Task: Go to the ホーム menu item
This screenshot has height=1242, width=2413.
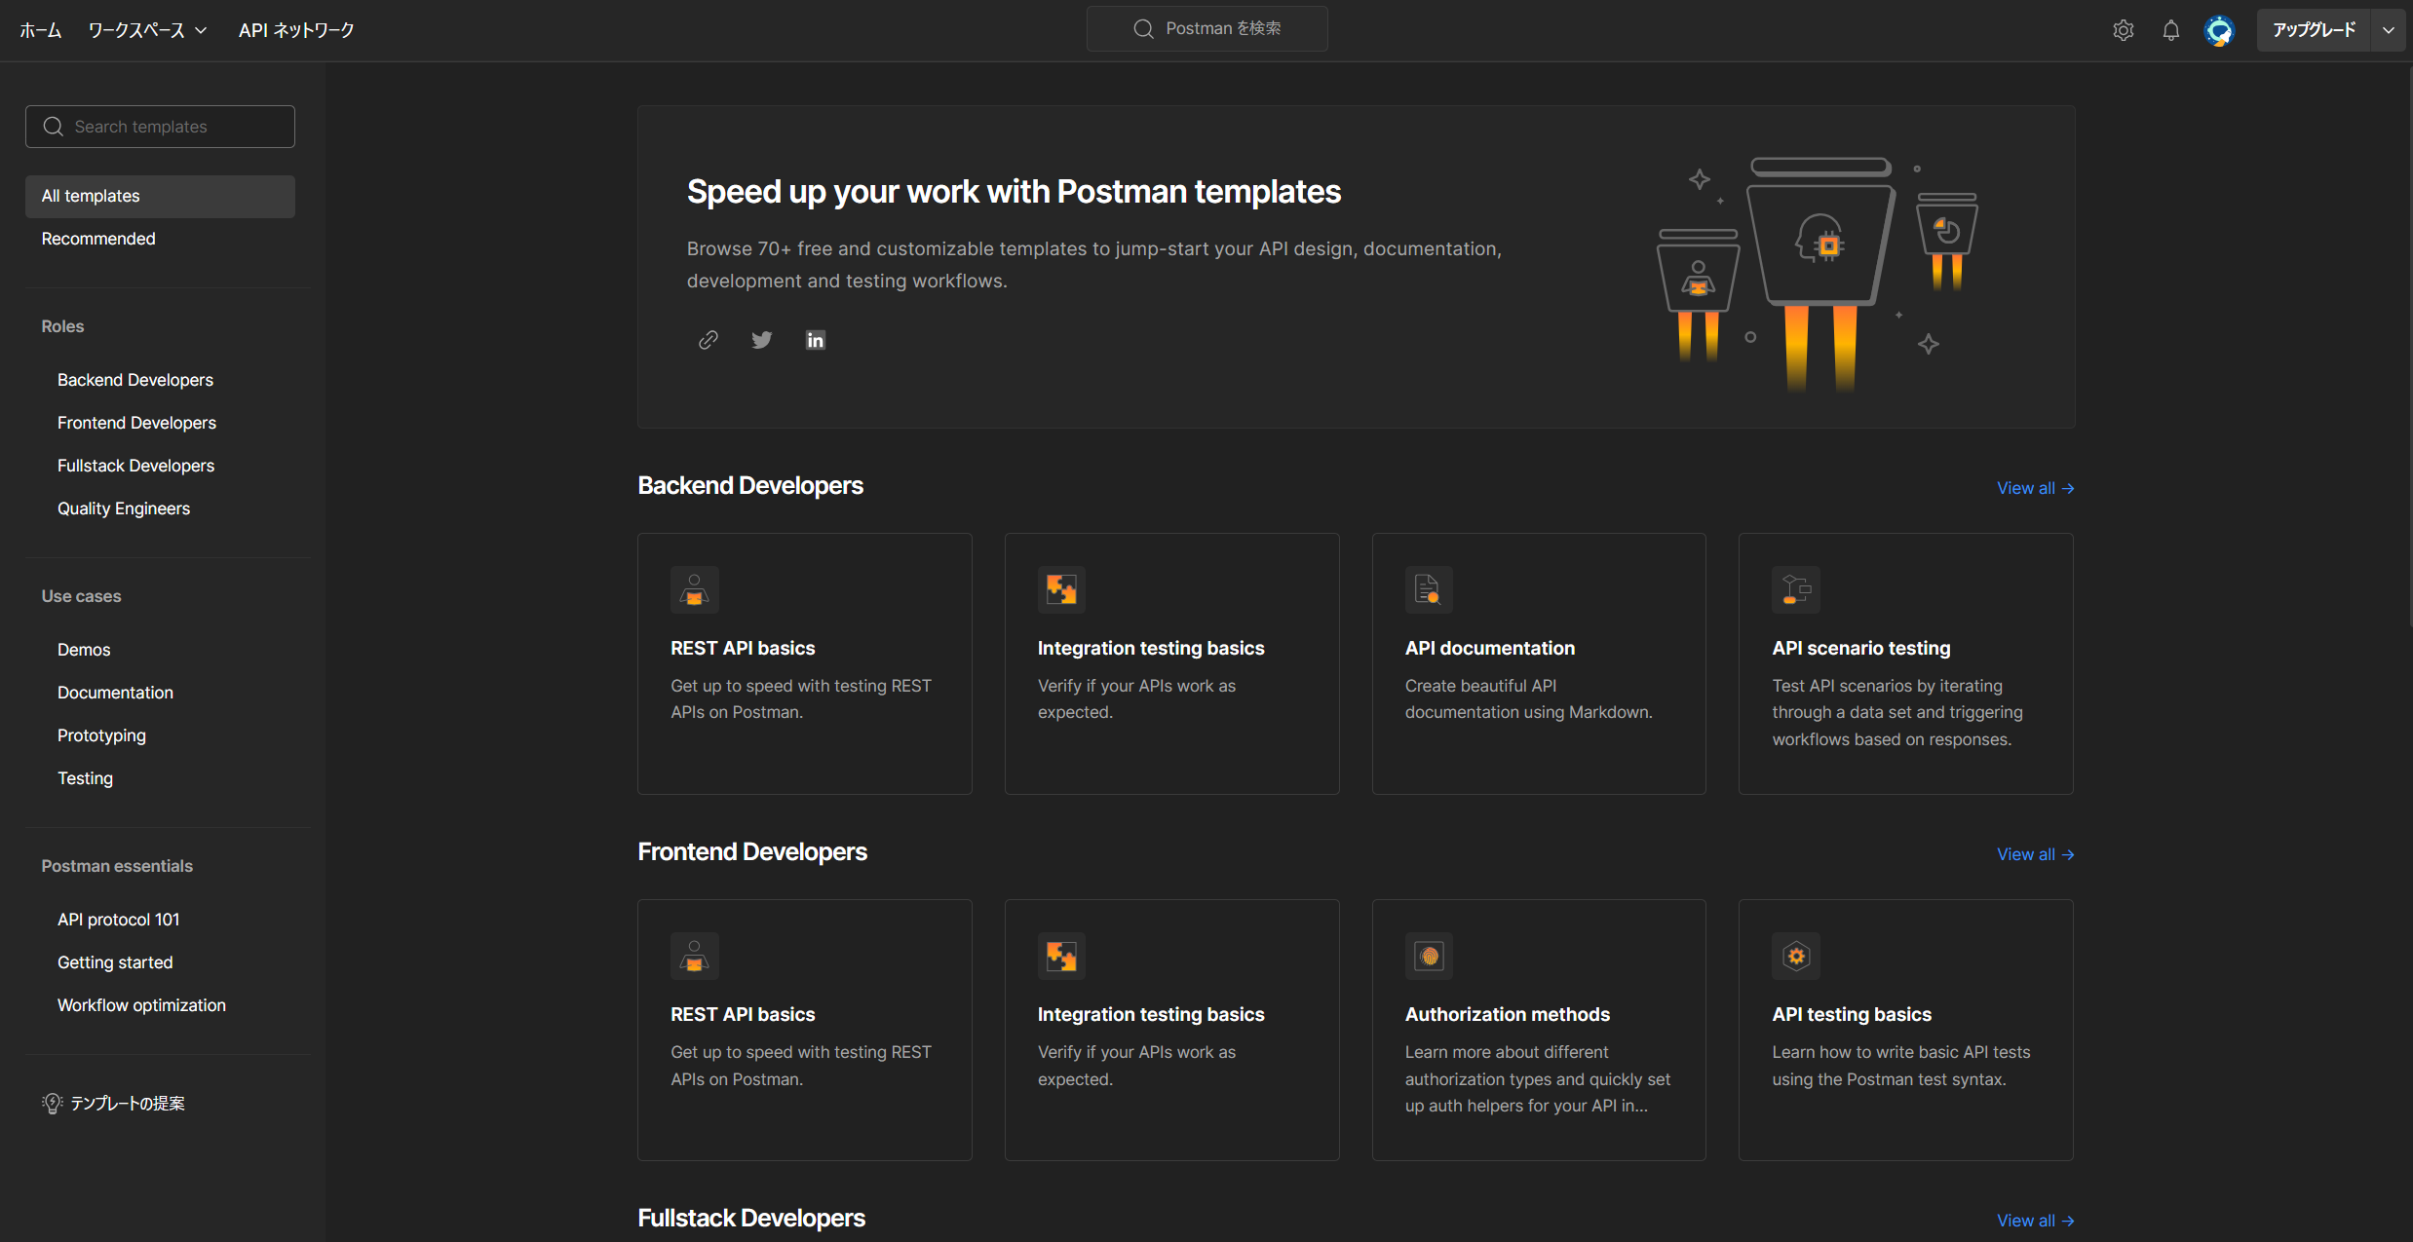Action: click(41, 30)
